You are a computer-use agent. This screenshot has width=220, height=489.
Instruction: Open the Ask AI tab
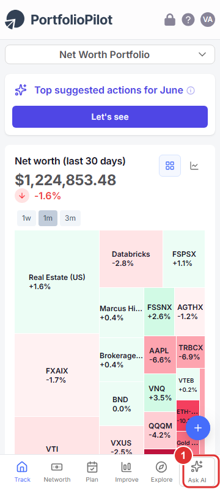(197, 472)
